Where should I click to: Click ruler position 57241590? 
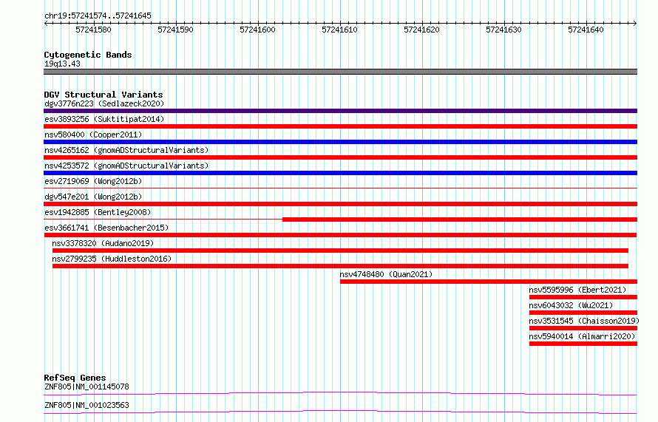tap(175, 30)
